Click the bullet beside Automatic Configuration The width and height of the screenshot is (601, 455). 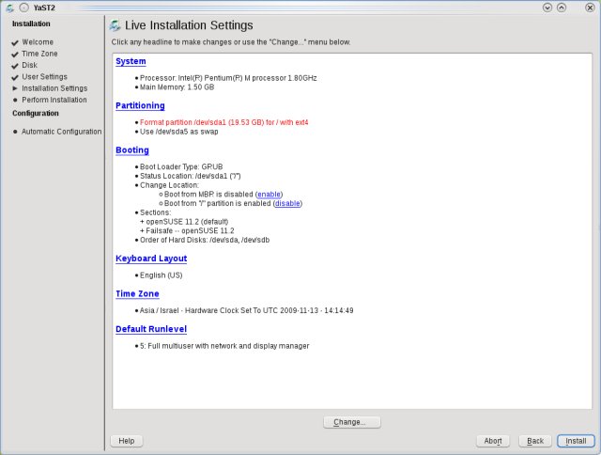coord(15,132)
